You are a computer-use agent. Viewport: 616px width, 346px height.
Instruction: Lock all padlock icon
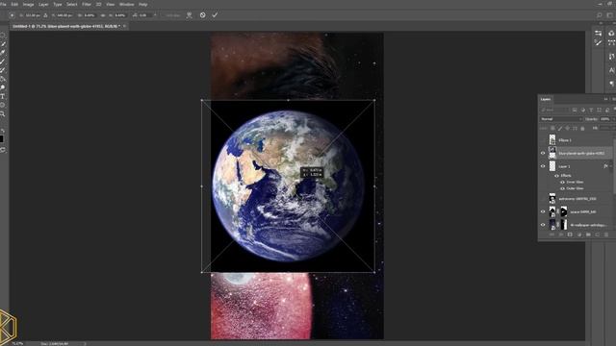coord(582,128)
